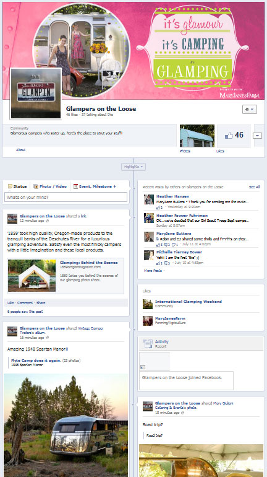Open the glamping tent link thumbnail
The image size is (267, 477).
(32, 275)
